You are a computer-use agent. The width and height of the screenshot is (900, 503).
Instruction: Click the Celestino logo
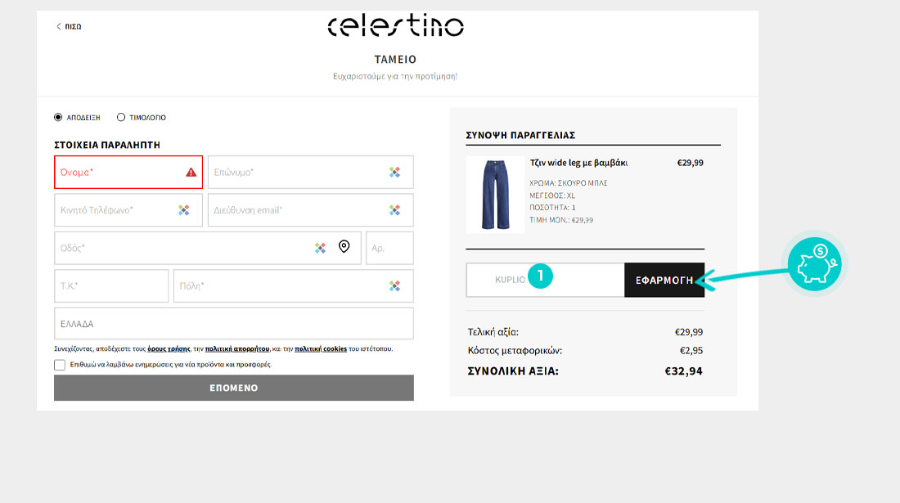coord(395,26)
